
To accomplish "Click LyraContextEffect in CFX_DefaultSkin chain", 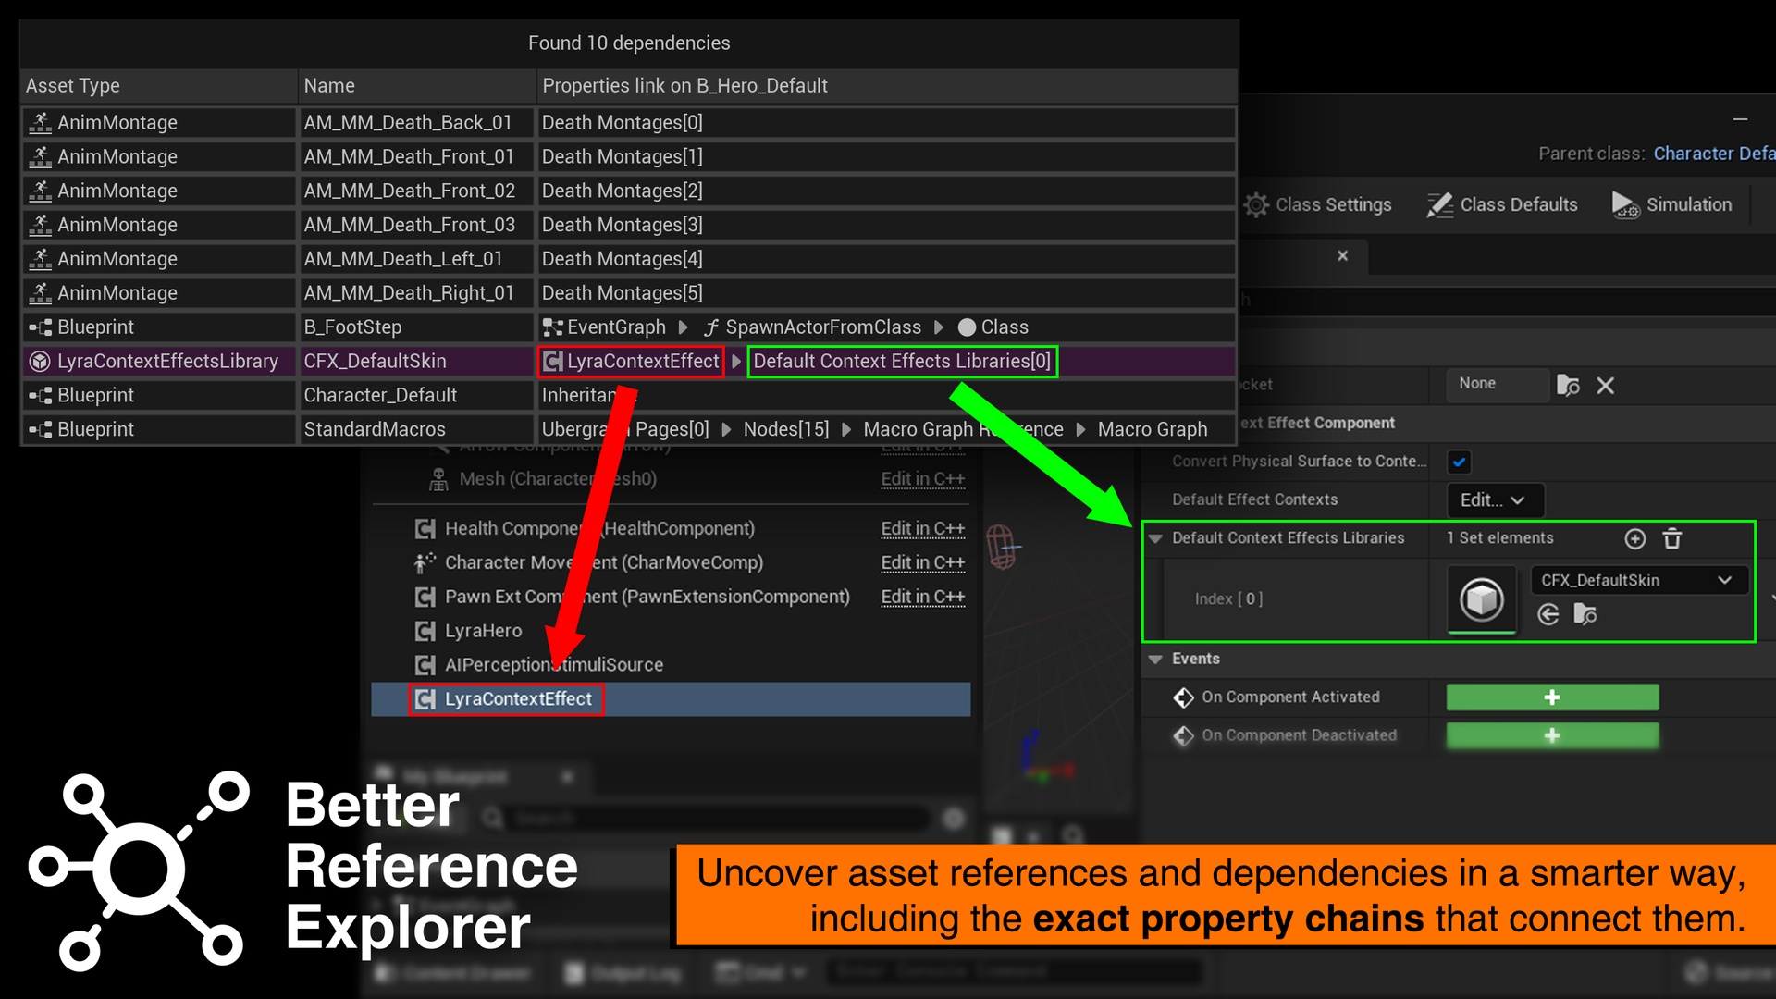I will click(631, 362).
